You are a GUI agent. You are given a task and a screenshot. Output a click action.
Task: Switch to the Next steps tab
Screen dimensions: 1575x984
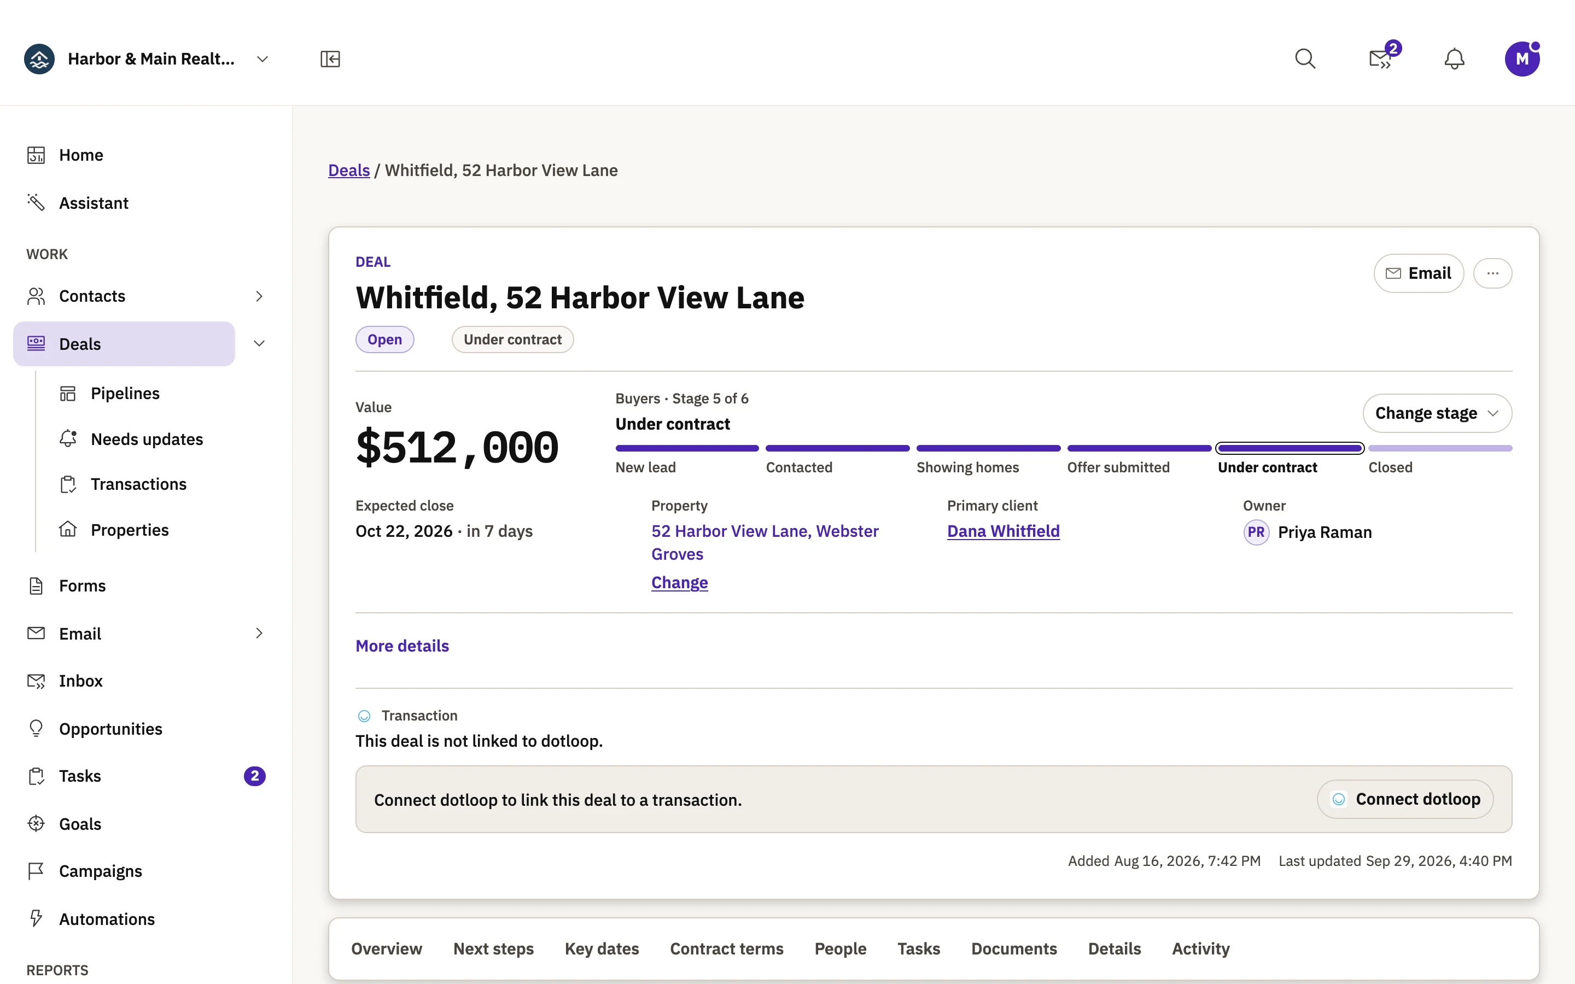[x=493, y=948]
